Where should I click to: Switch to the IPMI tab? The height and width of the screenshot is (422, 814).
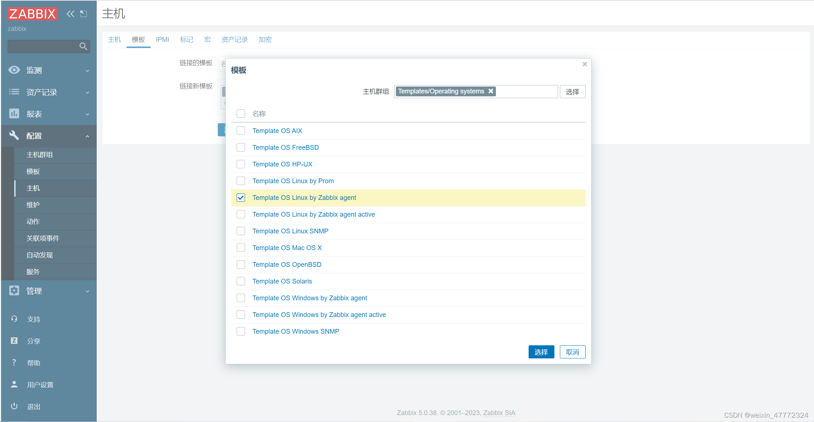pos(162,39)
